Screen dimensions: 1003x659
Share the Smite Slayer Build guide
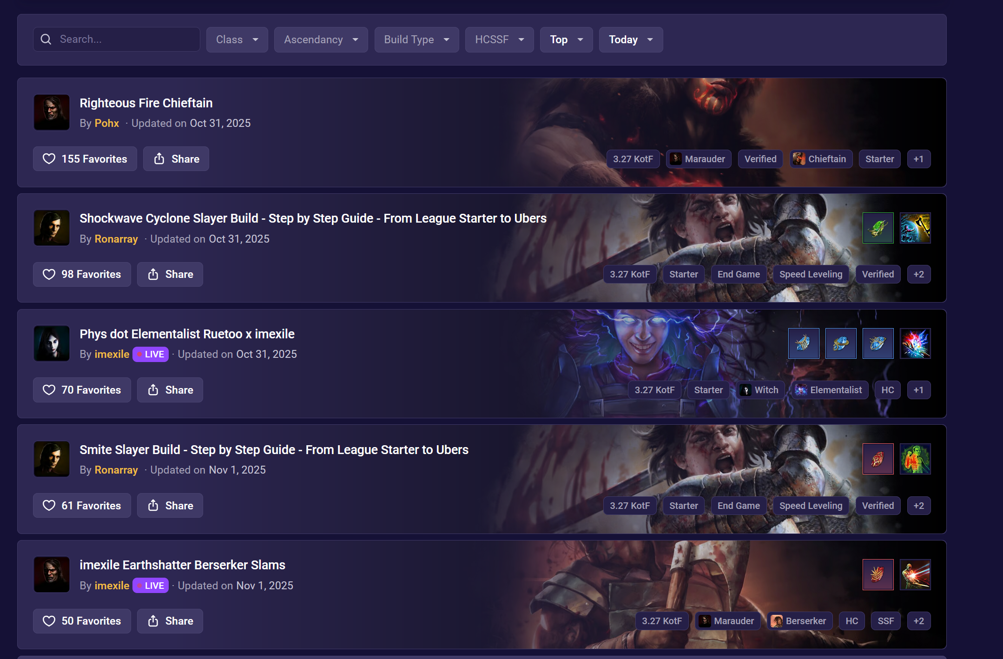(x=170, y=506)
